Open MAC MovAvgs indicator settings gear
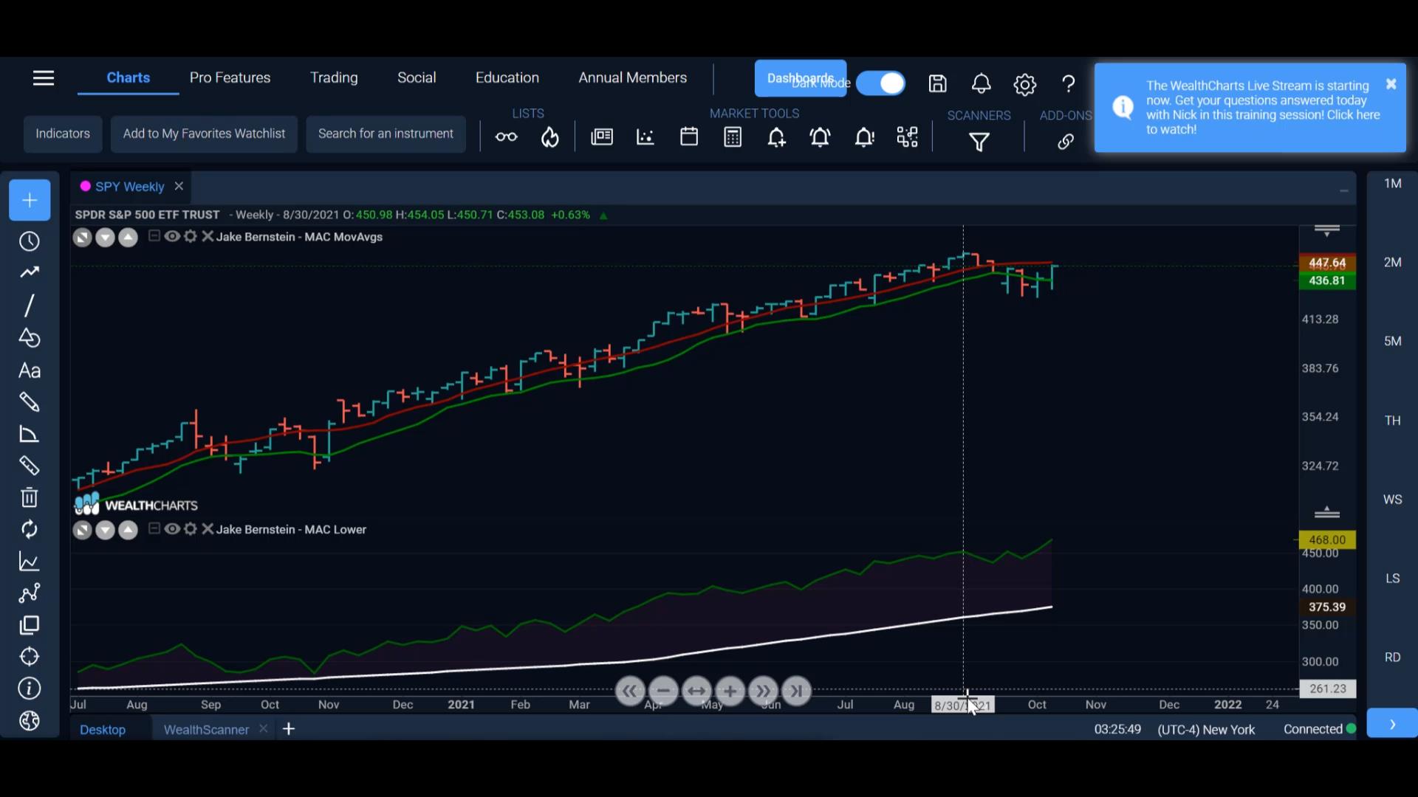Viewport: 1418px width, 797px height. (191, 236)
